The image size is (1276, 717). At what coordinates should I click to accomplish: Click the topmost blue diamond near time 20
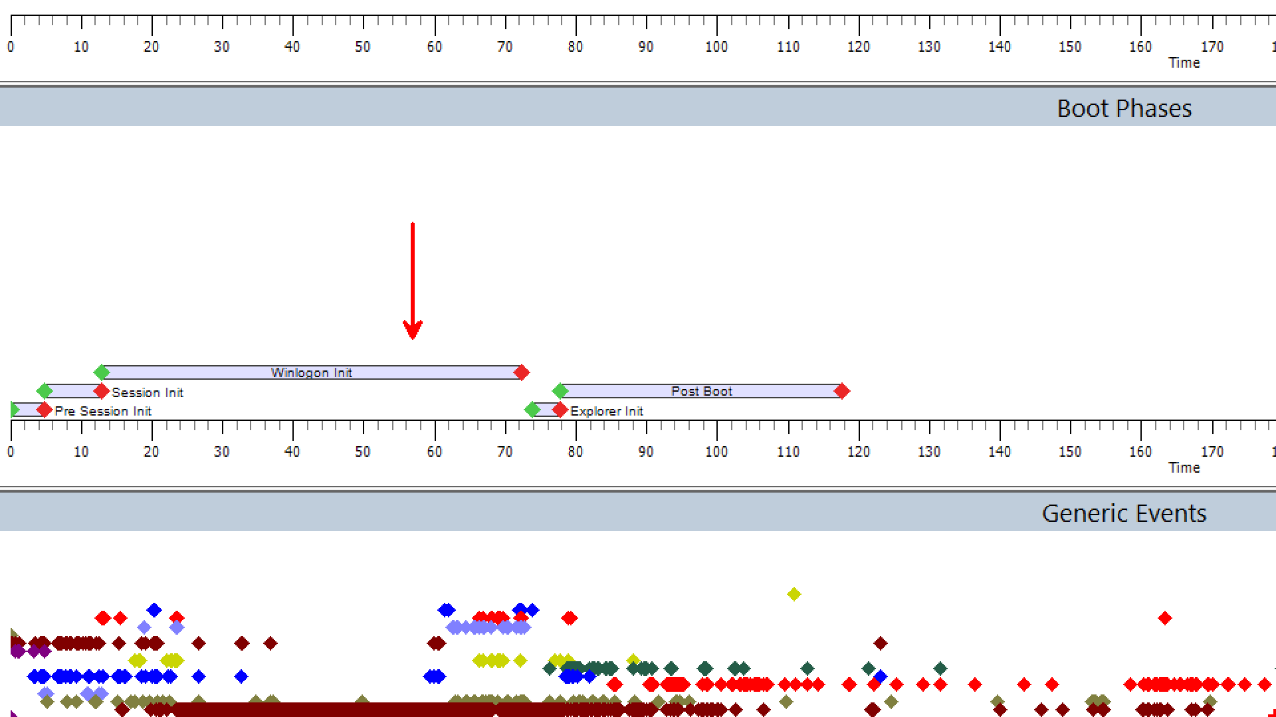tap(154, 609)
